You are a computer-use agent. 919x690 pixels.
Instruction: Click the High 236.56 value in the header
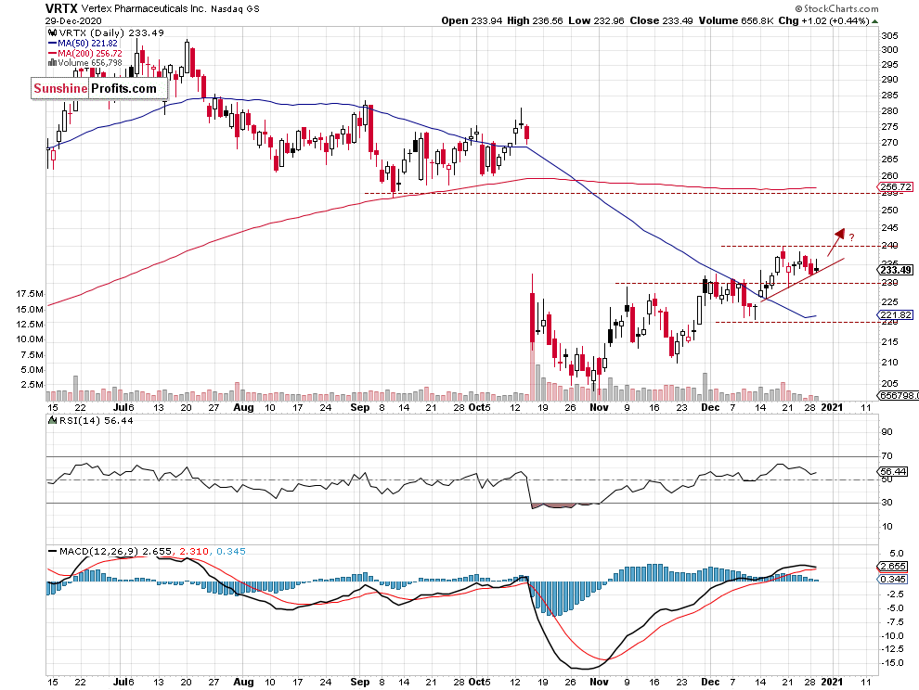point(535,20)
